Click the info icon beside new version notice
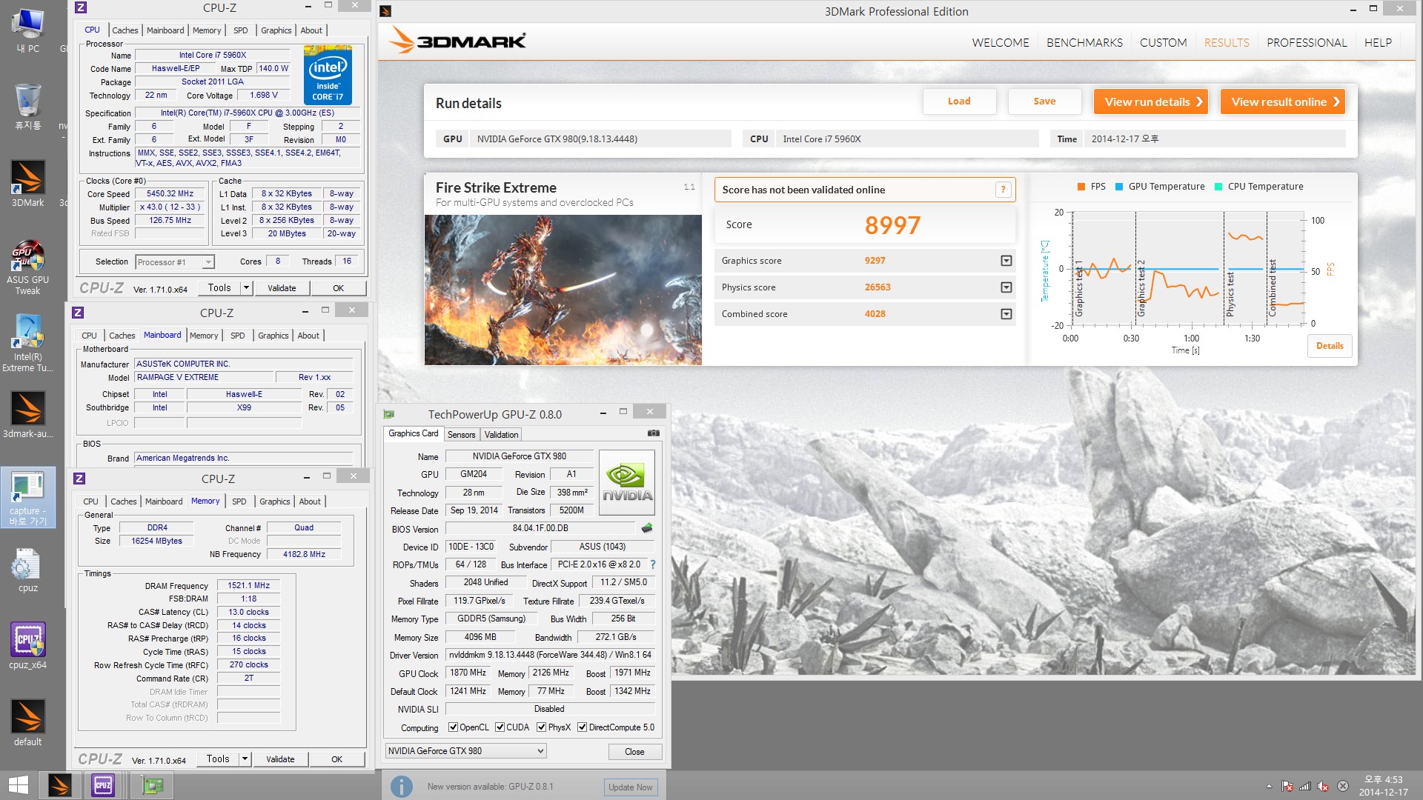 (x=401, y=787)
